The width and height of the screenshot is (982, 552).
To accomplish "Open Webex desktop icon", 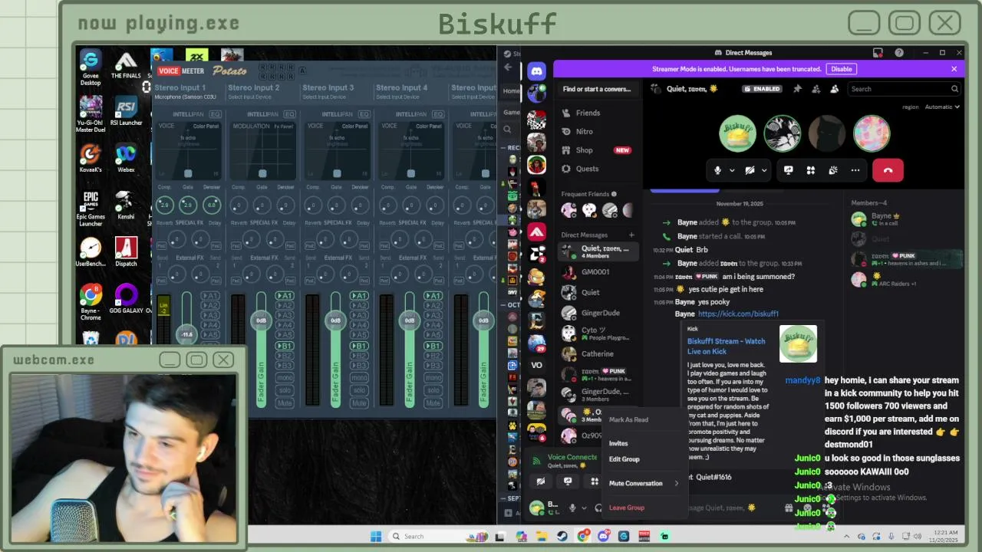I will pyautogui.click(x=126, y=158).
